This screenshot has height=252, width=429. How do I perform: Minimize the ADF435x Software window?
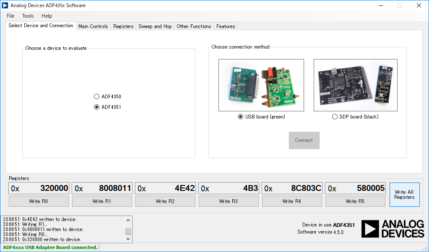pyautogui.click(x=381, y=5)
